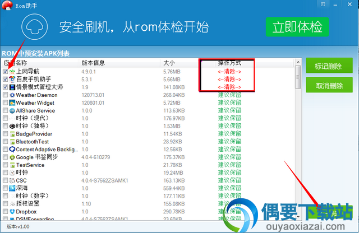The width and height of the screenshot is (359, 233).
Task: Click the 5.76MB size value
Action: pyautogui.click(x=172, y=72)
